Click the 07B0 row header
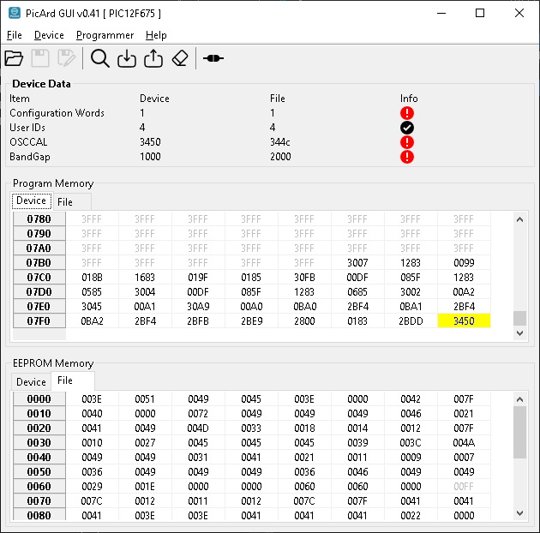The image size is (540, 533). click(x=39, y=263)
